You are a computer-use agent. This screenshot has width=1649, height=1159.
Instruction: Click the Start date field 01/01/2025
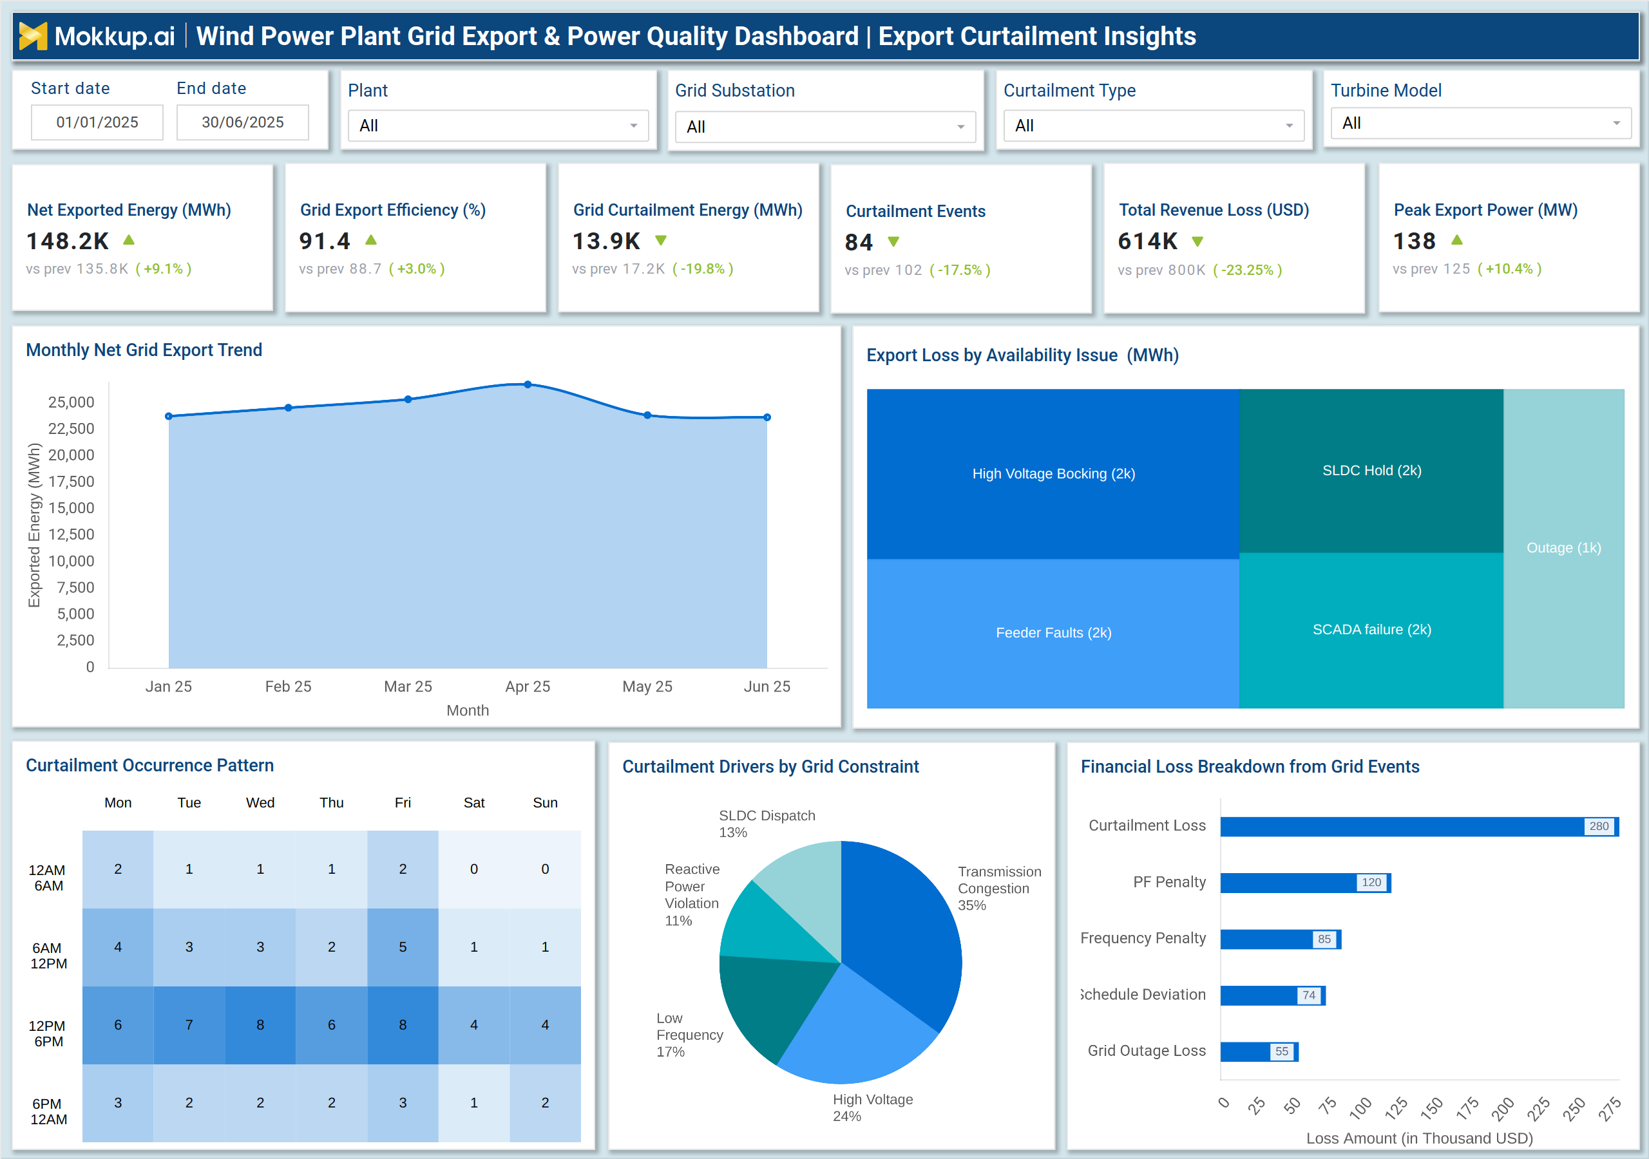pyautogui.click(x=97, y=122)
